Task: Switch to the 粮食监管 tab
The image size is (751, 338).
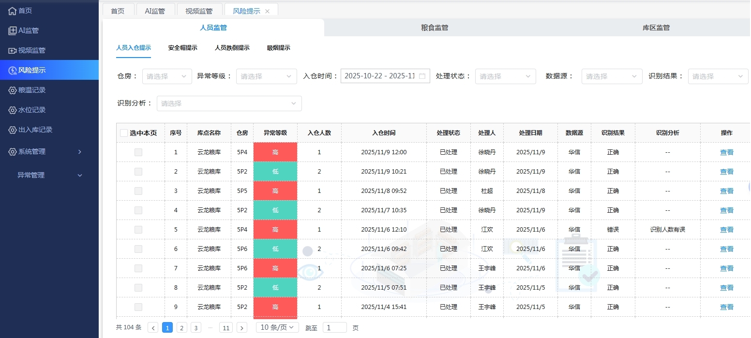Action: (435, 28)
